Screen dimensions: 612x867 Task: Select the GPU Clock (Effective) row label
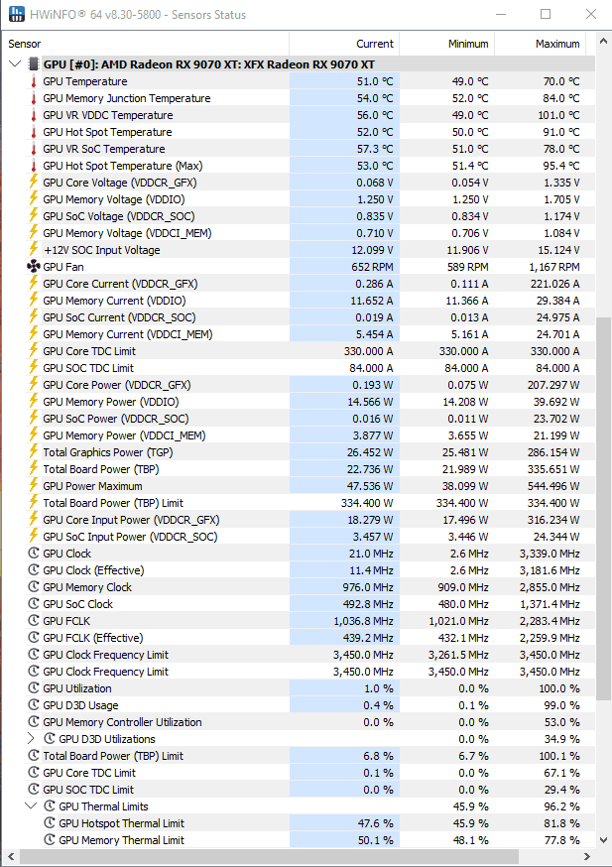[x=93, y=570]
